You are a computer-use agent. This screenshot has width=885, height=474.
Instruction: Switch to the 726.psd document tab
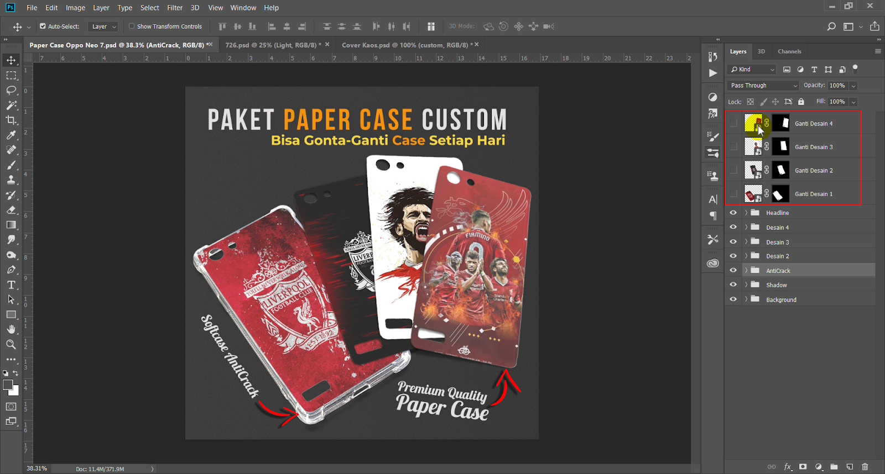272,45
